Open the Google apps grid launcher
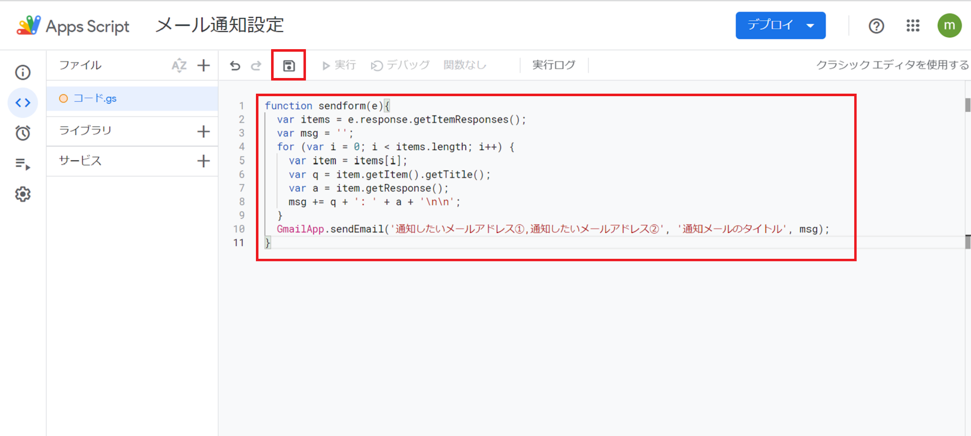This screenshot has height=436, width=971. (x=913, y=26)
